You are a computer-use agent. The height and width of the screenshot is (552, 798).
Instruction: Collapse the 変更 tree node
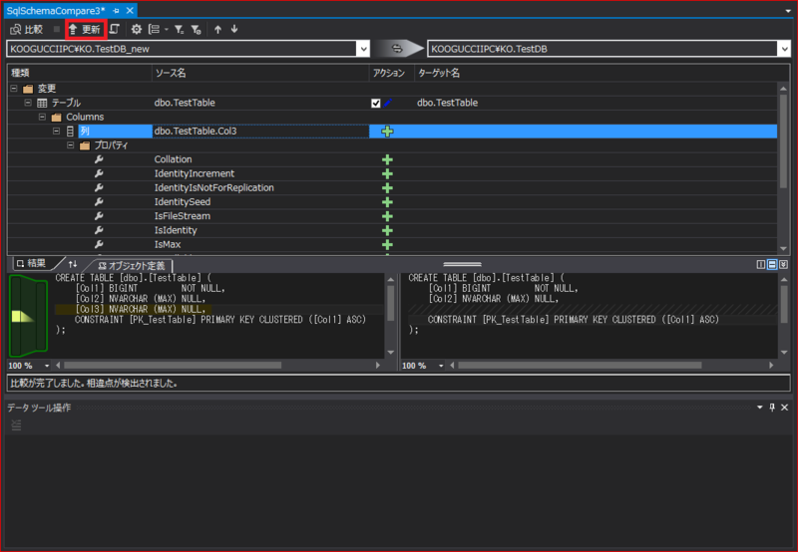[13, 89]
